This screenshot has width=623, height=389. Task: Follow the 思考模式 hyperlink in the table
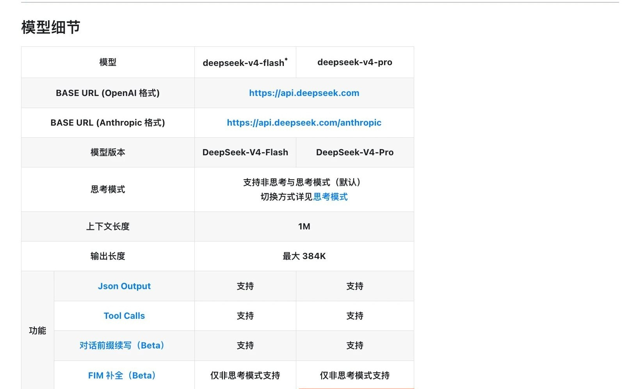coord(330,197)
